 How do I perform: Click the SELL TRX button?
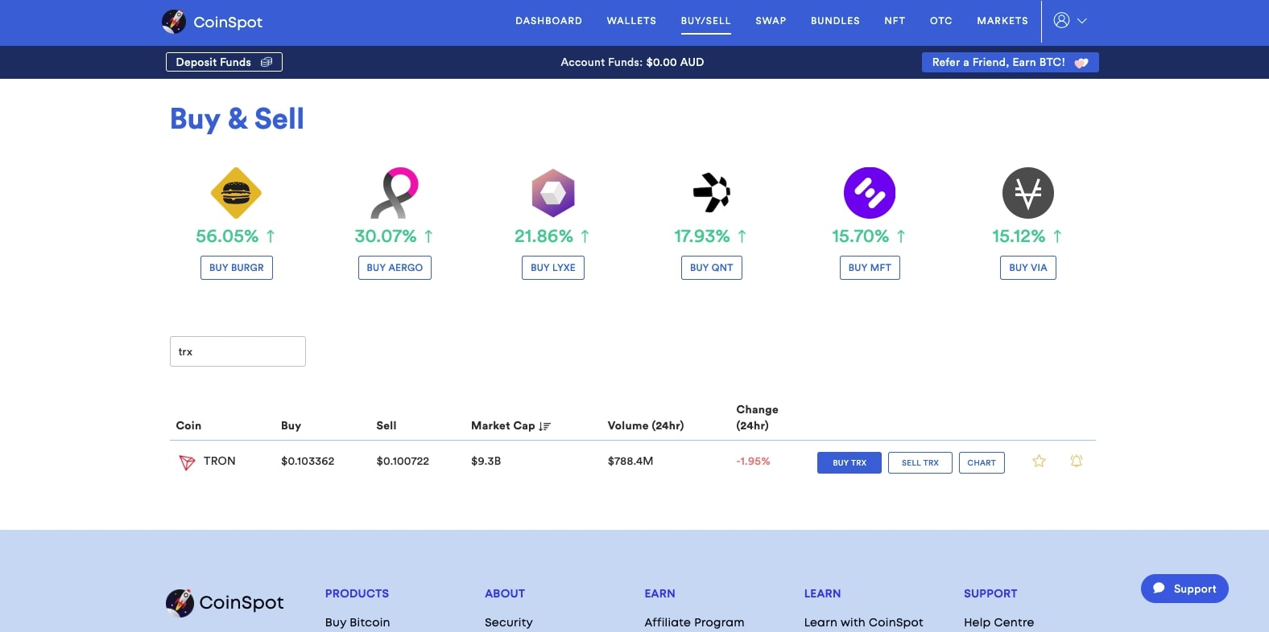[920, 462]
